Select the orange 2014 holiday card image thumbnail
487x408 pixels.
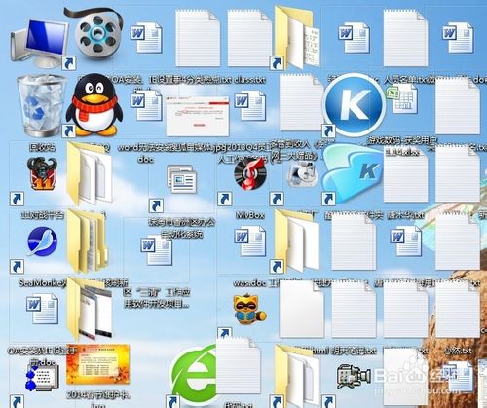97,364
